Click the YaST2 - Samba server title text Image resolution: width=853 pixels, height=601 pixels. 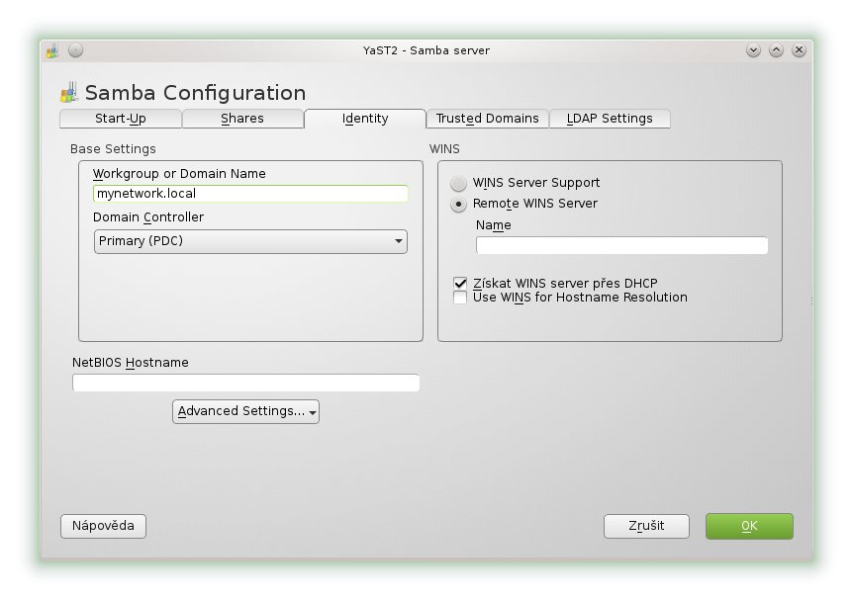pyautogui.click(x=426, y=50)
